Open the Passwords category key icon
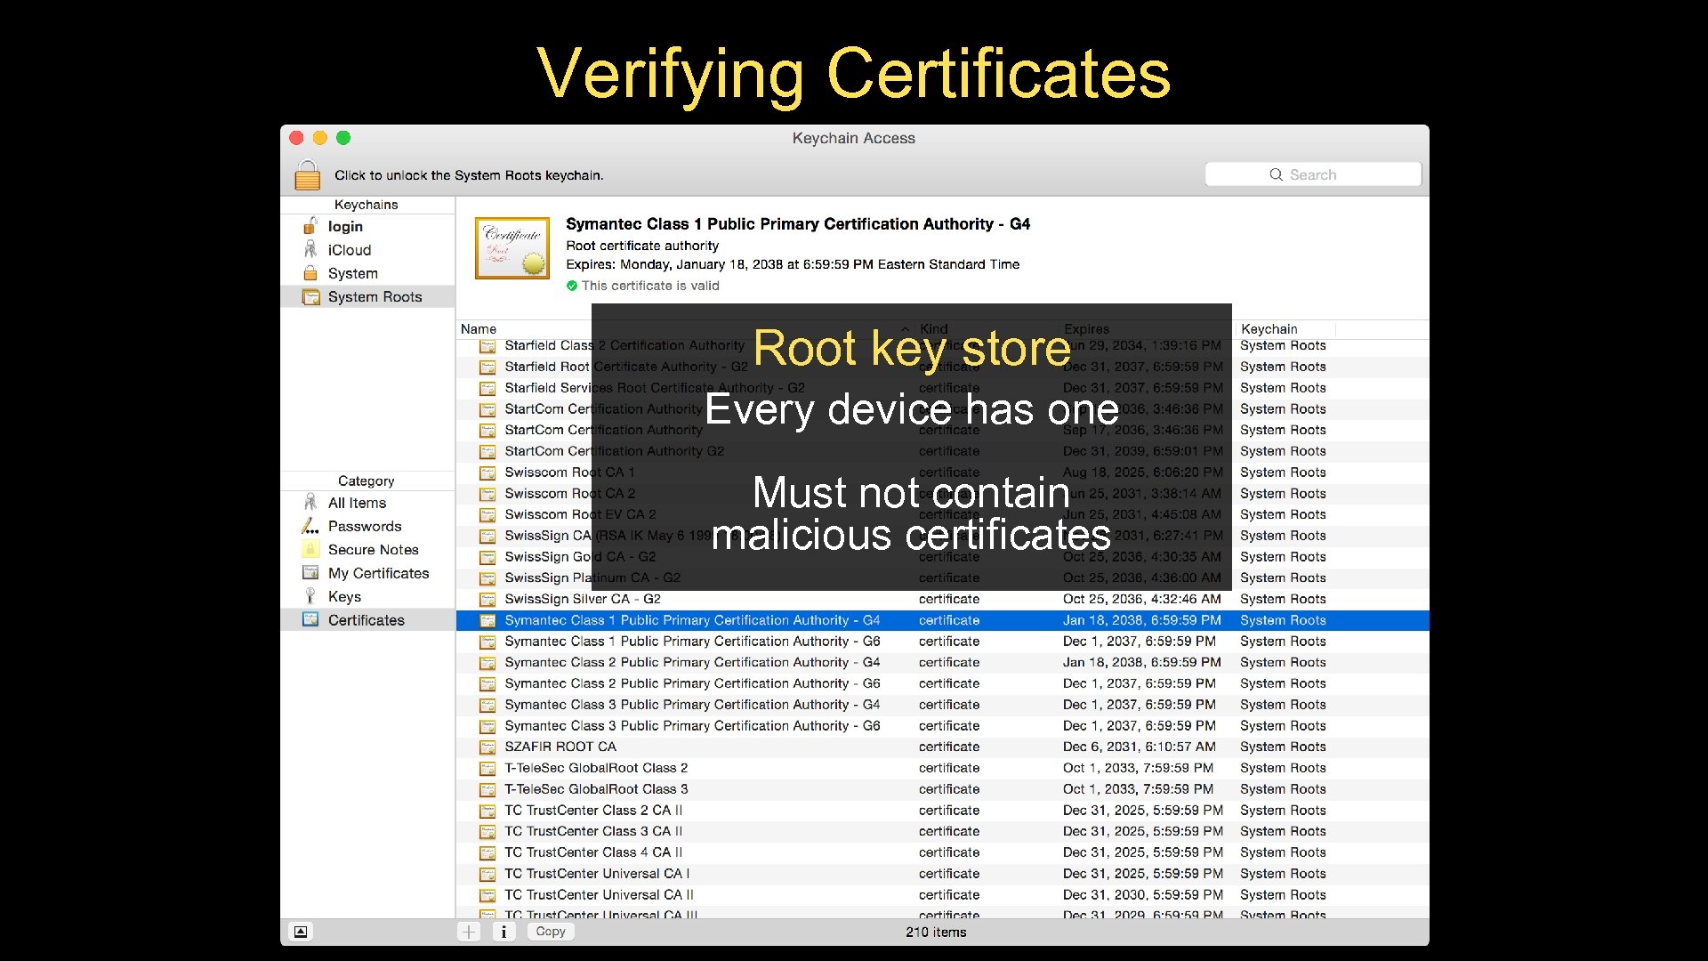This screenshot has width=1708, height=961. [x=309, y=526]
